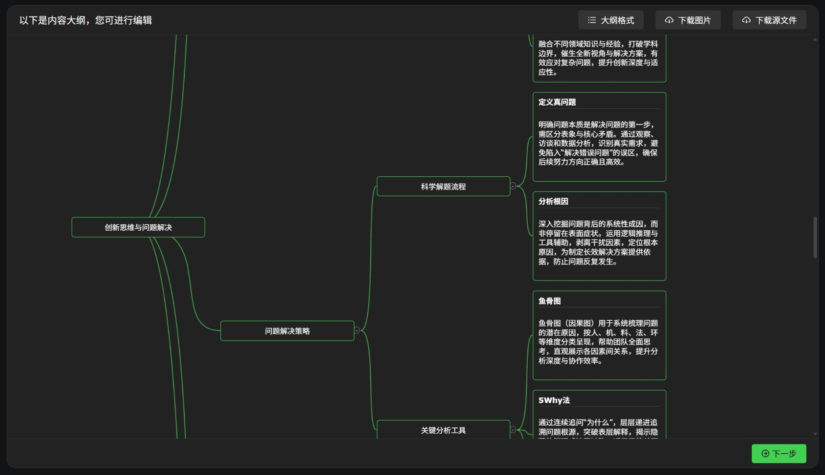825x475 pixels.
Task: Open the 定义真问题 card for editing
Action: (x=599, y=136)
